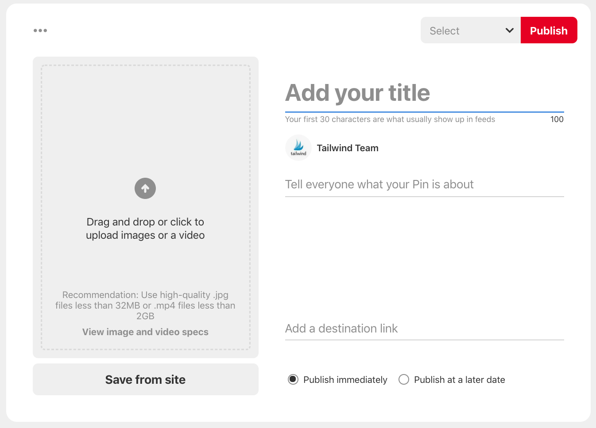This screenshot has width=596, height=428.
Task: Select Publish immediately radio button
Action: pyautogui.click(x=293, y=379)
